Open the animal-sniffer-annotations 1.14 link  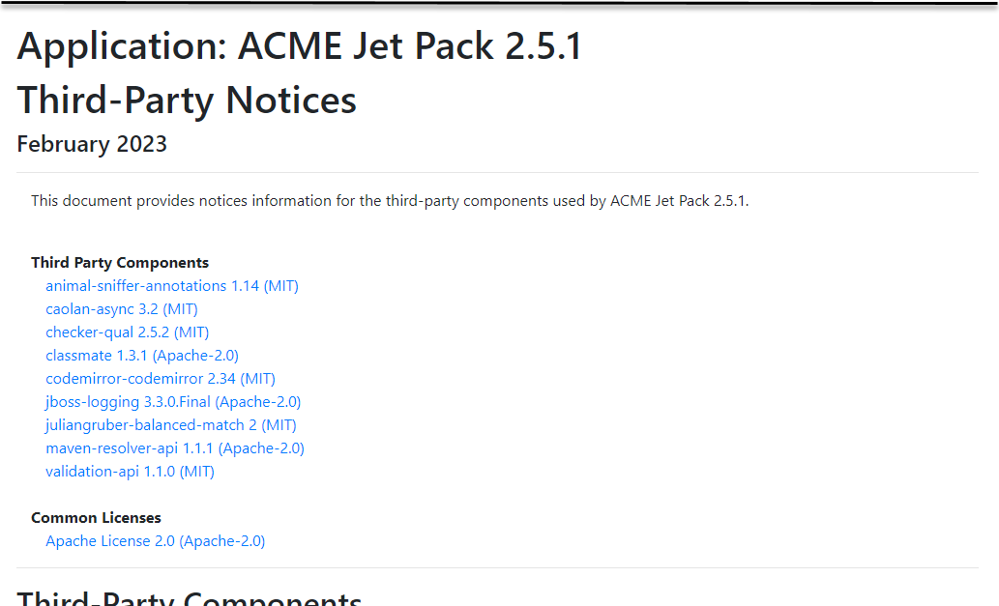171,286
